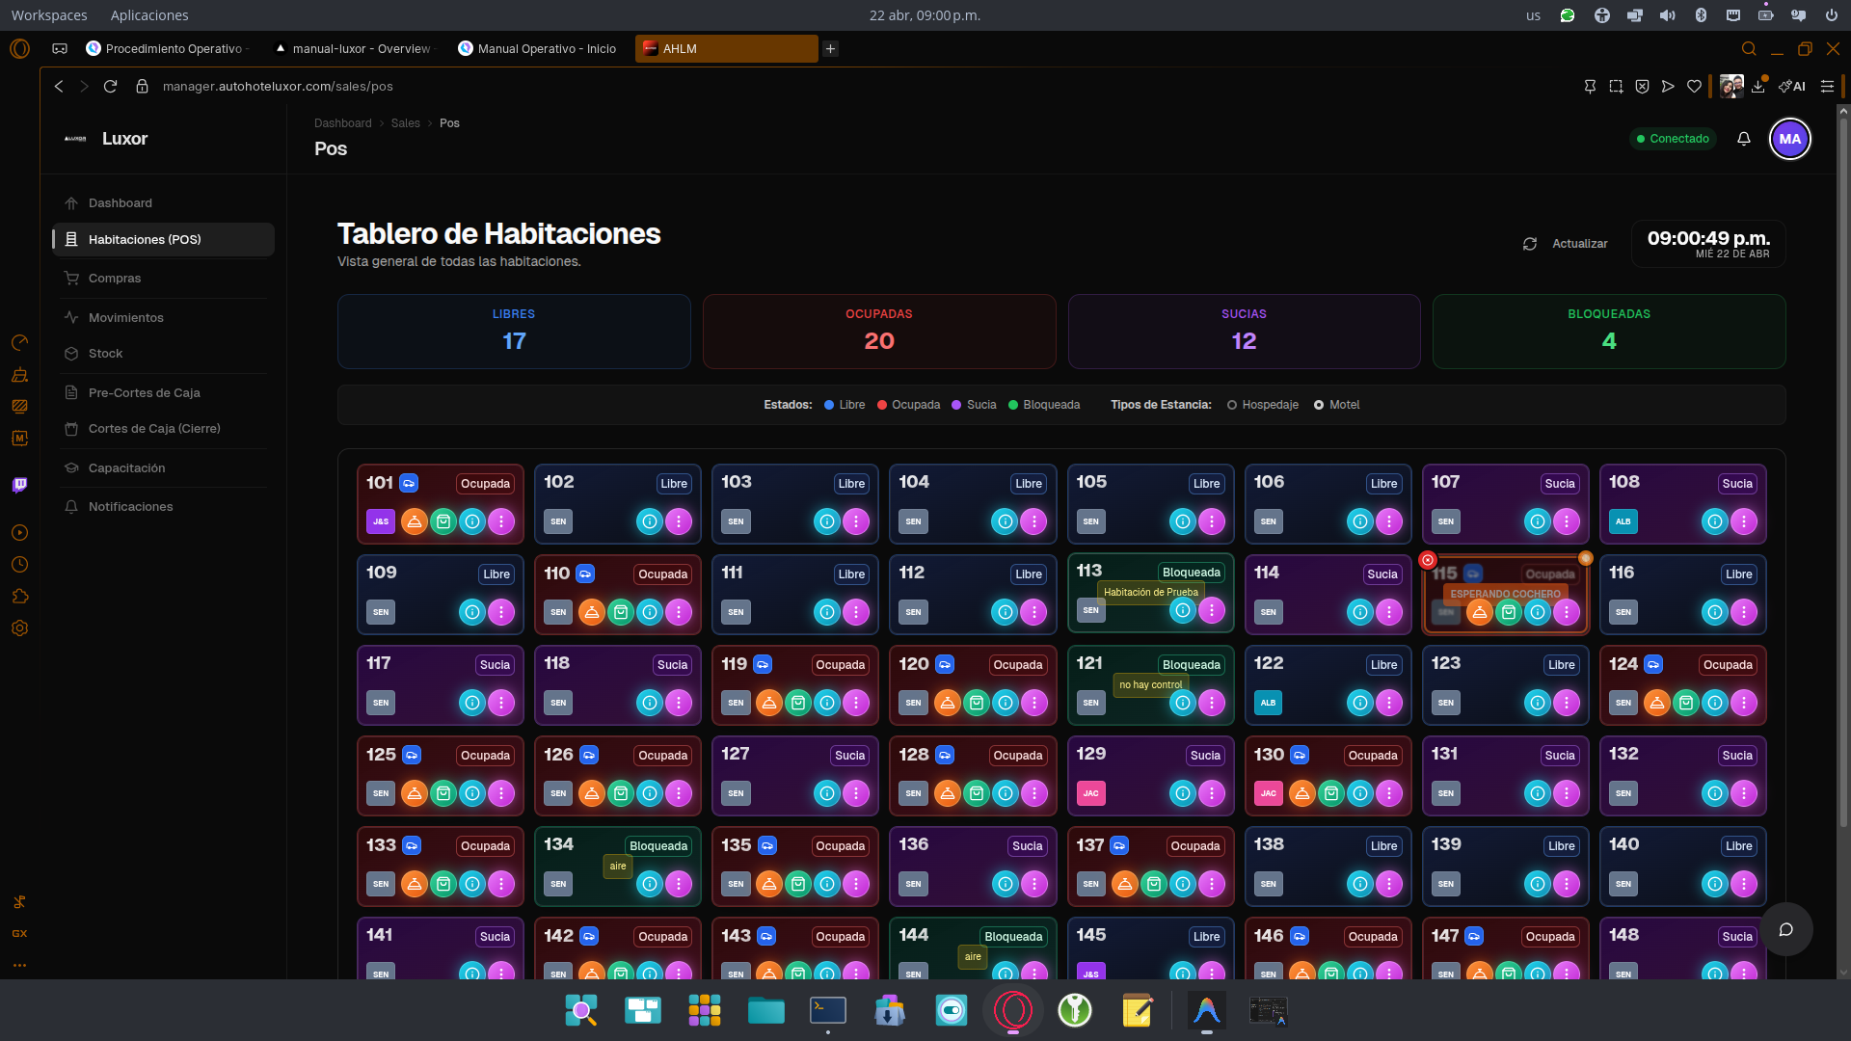Image resolution: width=1851 pixels, height=1041 pixels.
Task: Open Capacitación in the sidebar
Action: click(164, 468)
